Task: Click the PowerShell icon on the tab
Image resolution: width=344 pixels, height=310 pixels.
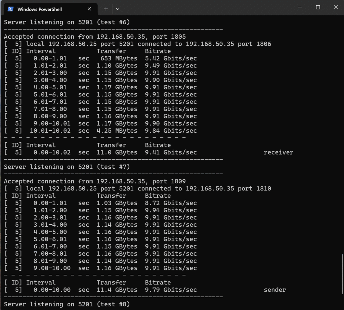Action: coord(11,9)
